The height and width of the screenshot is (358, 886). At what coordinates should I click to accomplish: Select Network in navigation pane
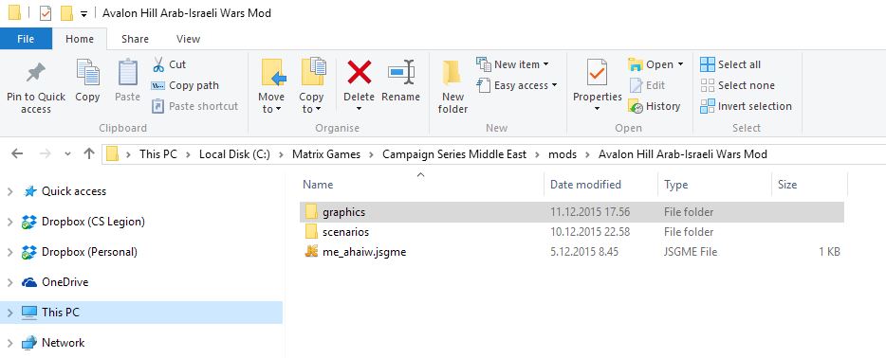(63, 343)
